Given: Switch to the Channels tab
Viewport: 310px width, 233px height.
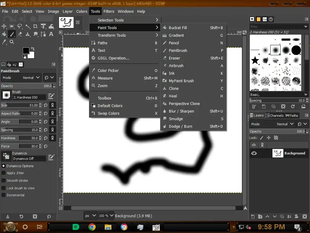Looking at the screenshot, I should [x=274, y=116].
